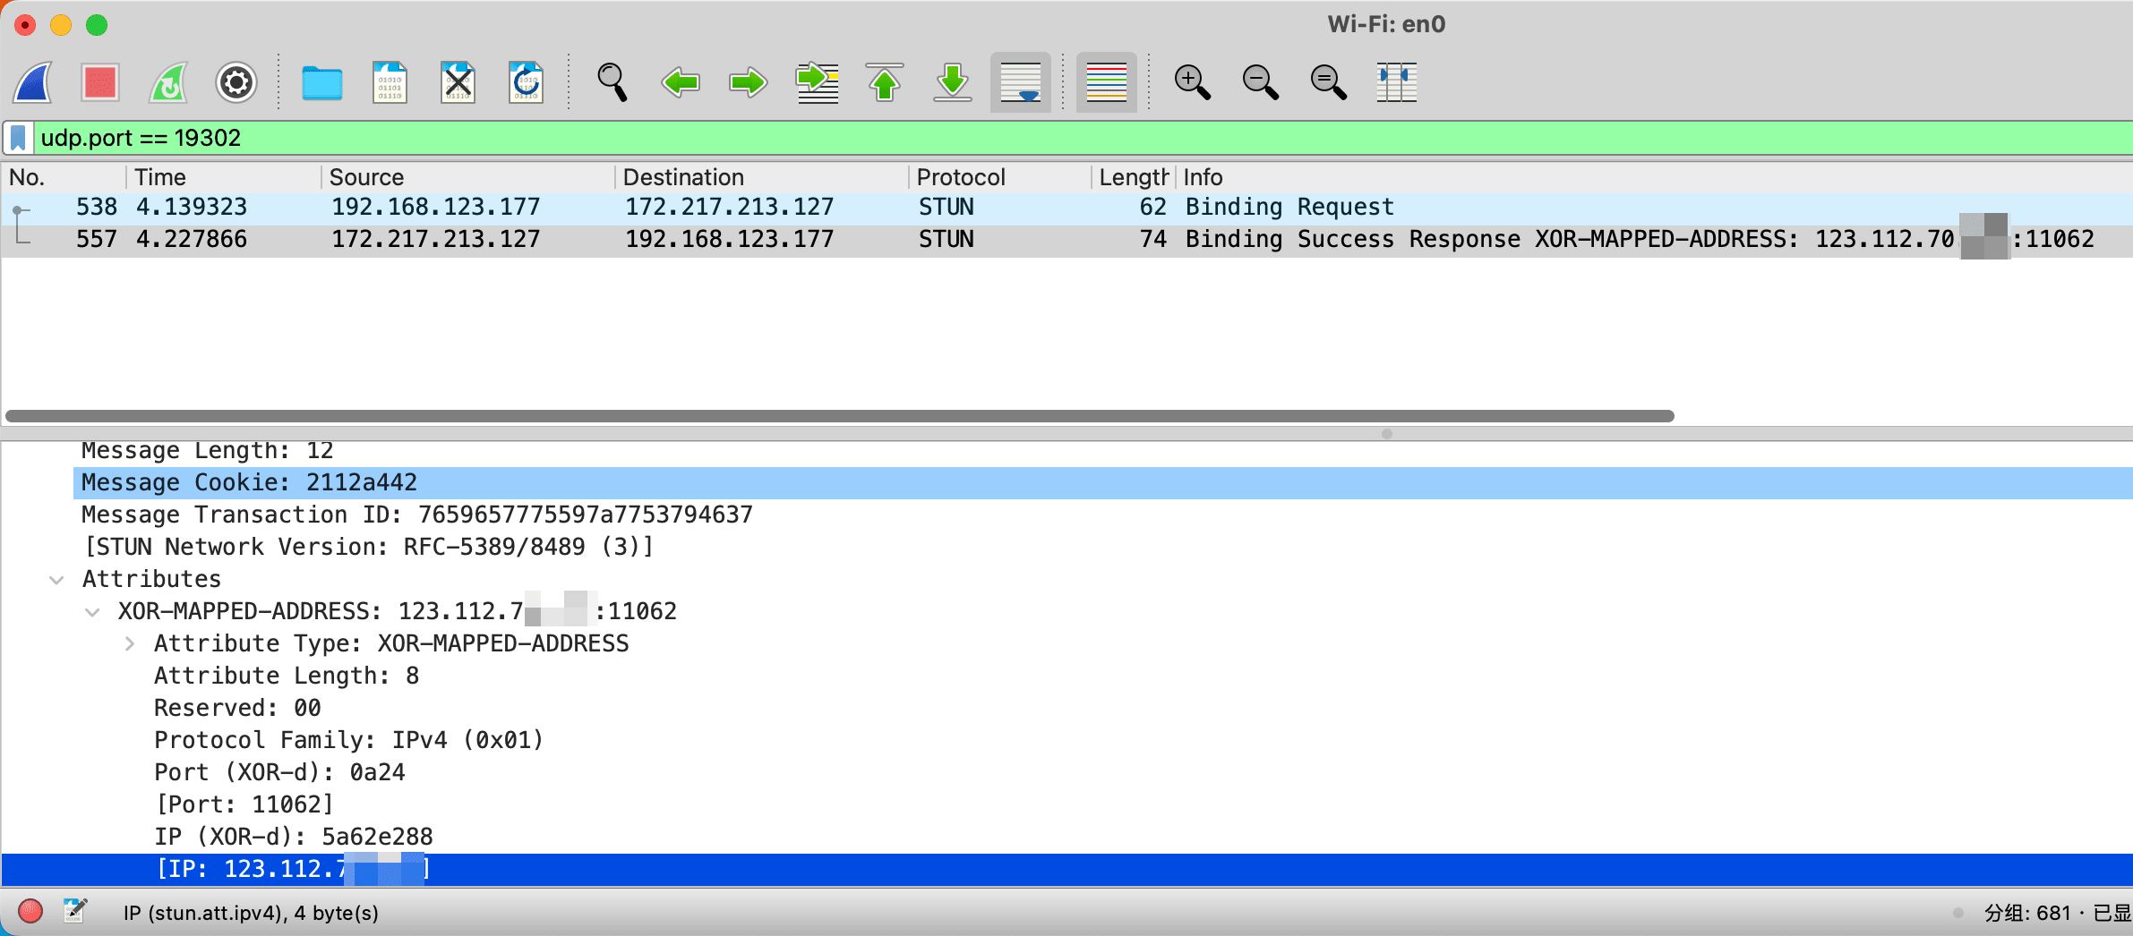
Task: Click the expert information red circle
Action: coord(30,912)
